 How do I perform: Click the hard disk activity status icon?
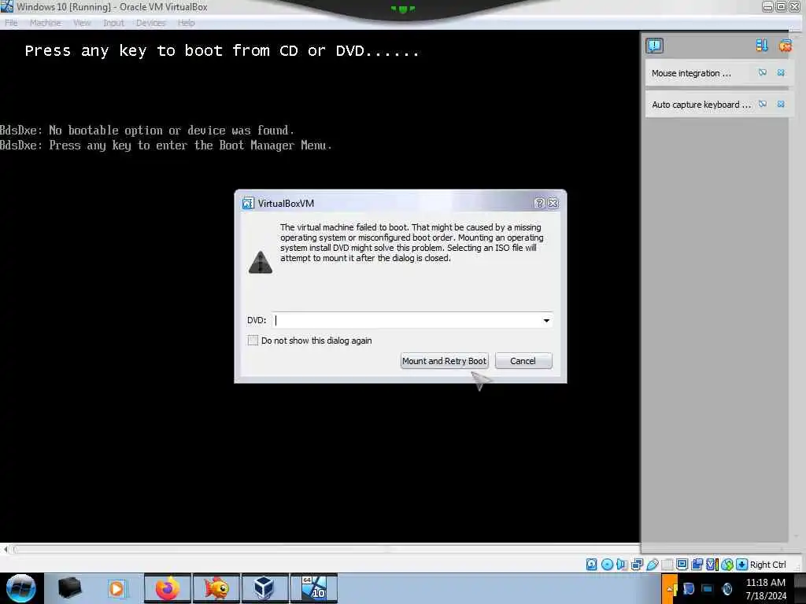pos(592,565)
